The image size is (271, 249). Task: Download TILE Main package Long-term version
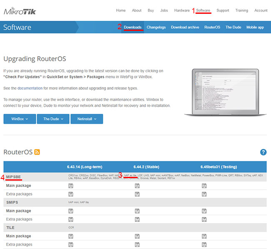tap(71, 236)
